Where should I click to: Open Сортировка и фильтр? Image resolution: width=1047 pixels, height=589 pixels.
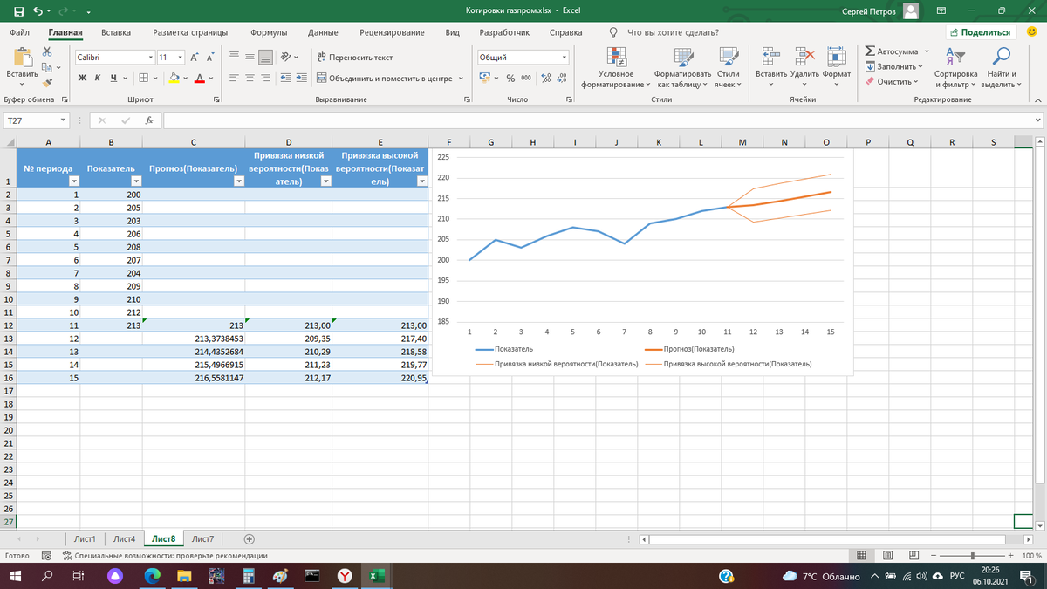coord(955,67)
